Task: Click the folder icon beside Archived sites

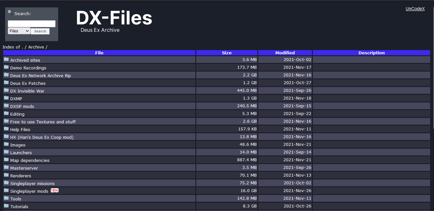Action: click(6, 59)
